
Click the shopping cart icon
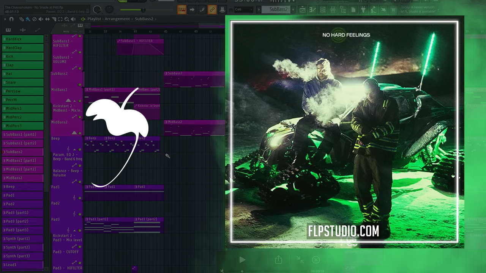[393, 10]
